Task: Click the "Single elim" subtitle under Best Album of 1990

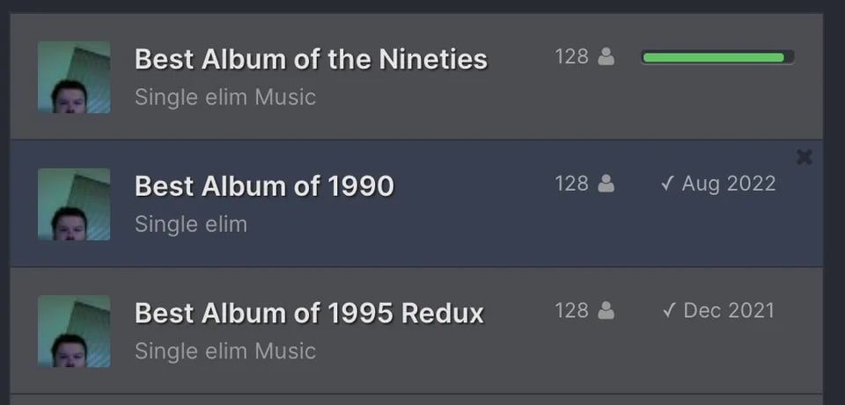Action: (x=191, y=224)
